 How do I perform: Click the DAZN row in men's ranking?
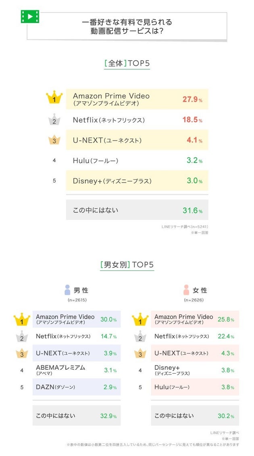(76, 387)
